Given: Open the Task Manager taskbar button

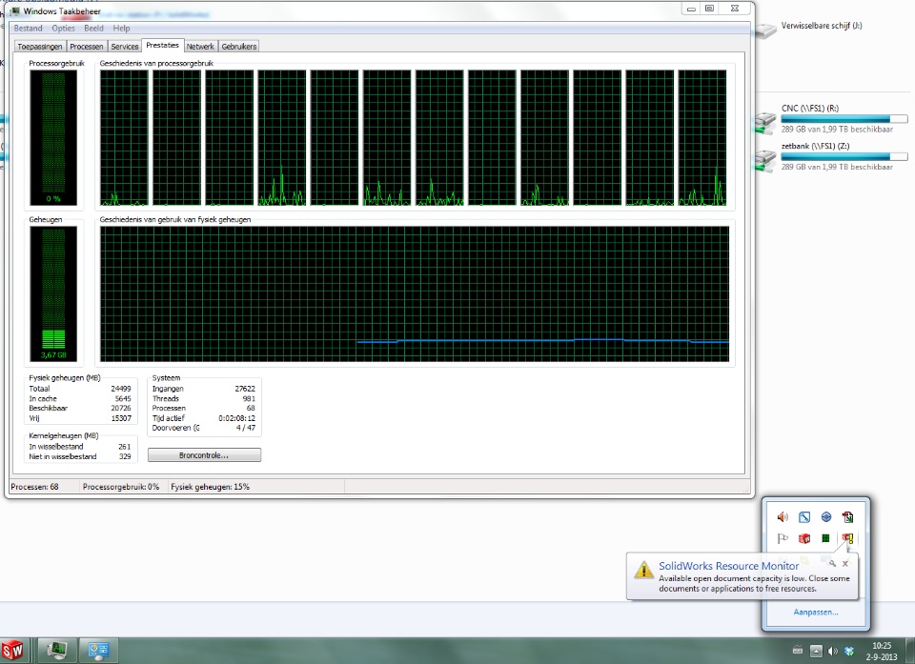Looking at the screenshot, I should pyautogui.click(x=57, y=650).
